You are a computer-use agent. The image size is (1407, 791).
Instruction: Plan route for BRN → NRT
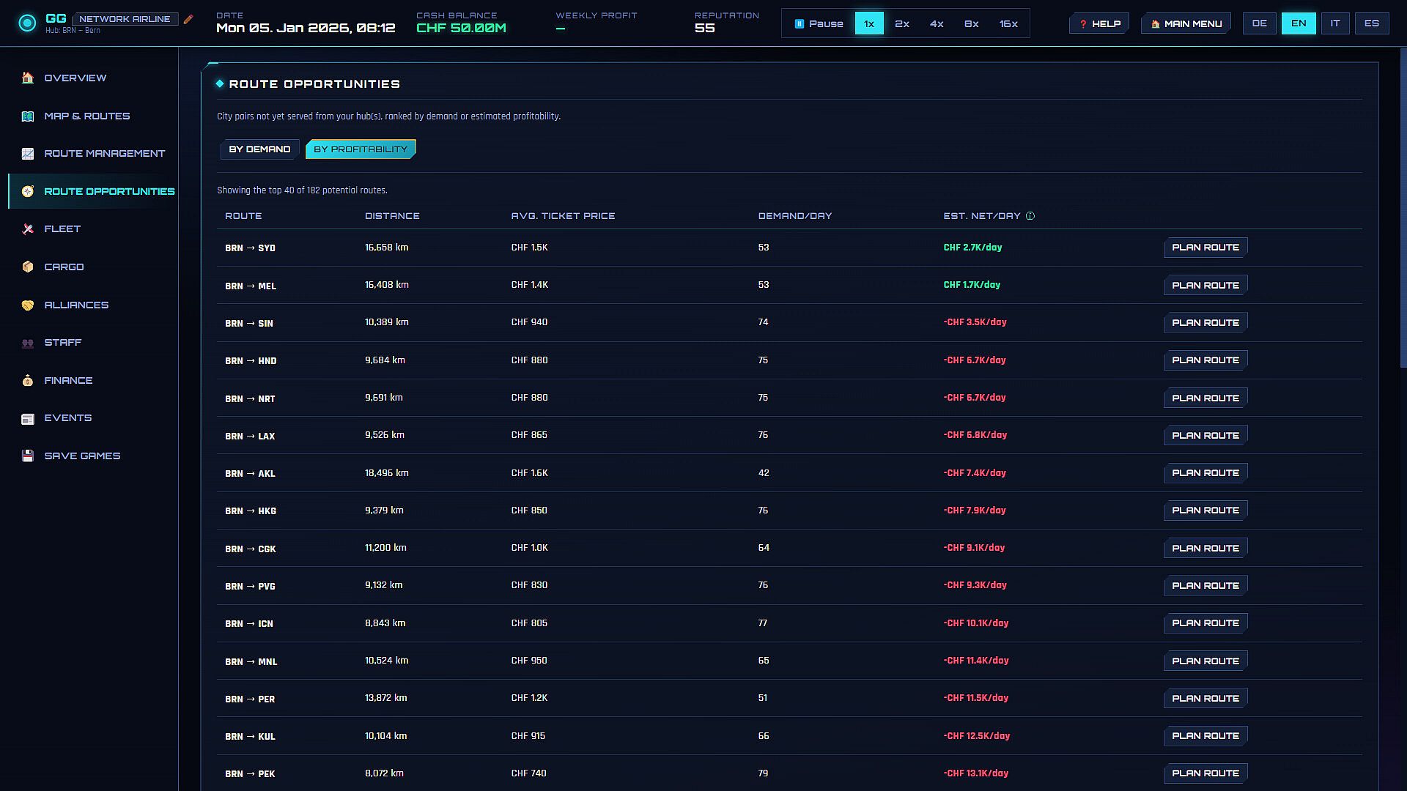pyautogui.click(x=1205, y=398)
